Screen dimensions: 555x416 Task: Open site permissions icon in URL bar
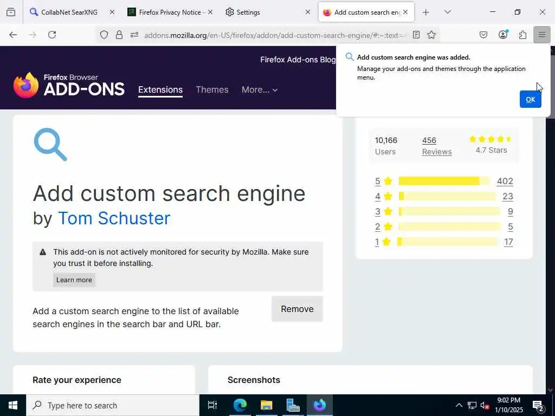pyautogui.click(x=134, y=35)
